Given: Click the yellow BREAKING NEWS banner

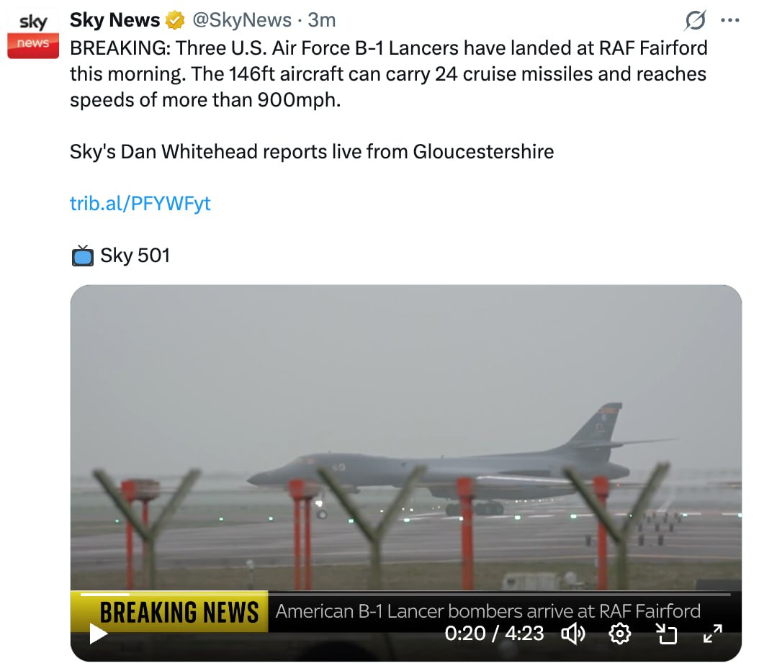Looking at the screenshot, I should pos(178,612).
